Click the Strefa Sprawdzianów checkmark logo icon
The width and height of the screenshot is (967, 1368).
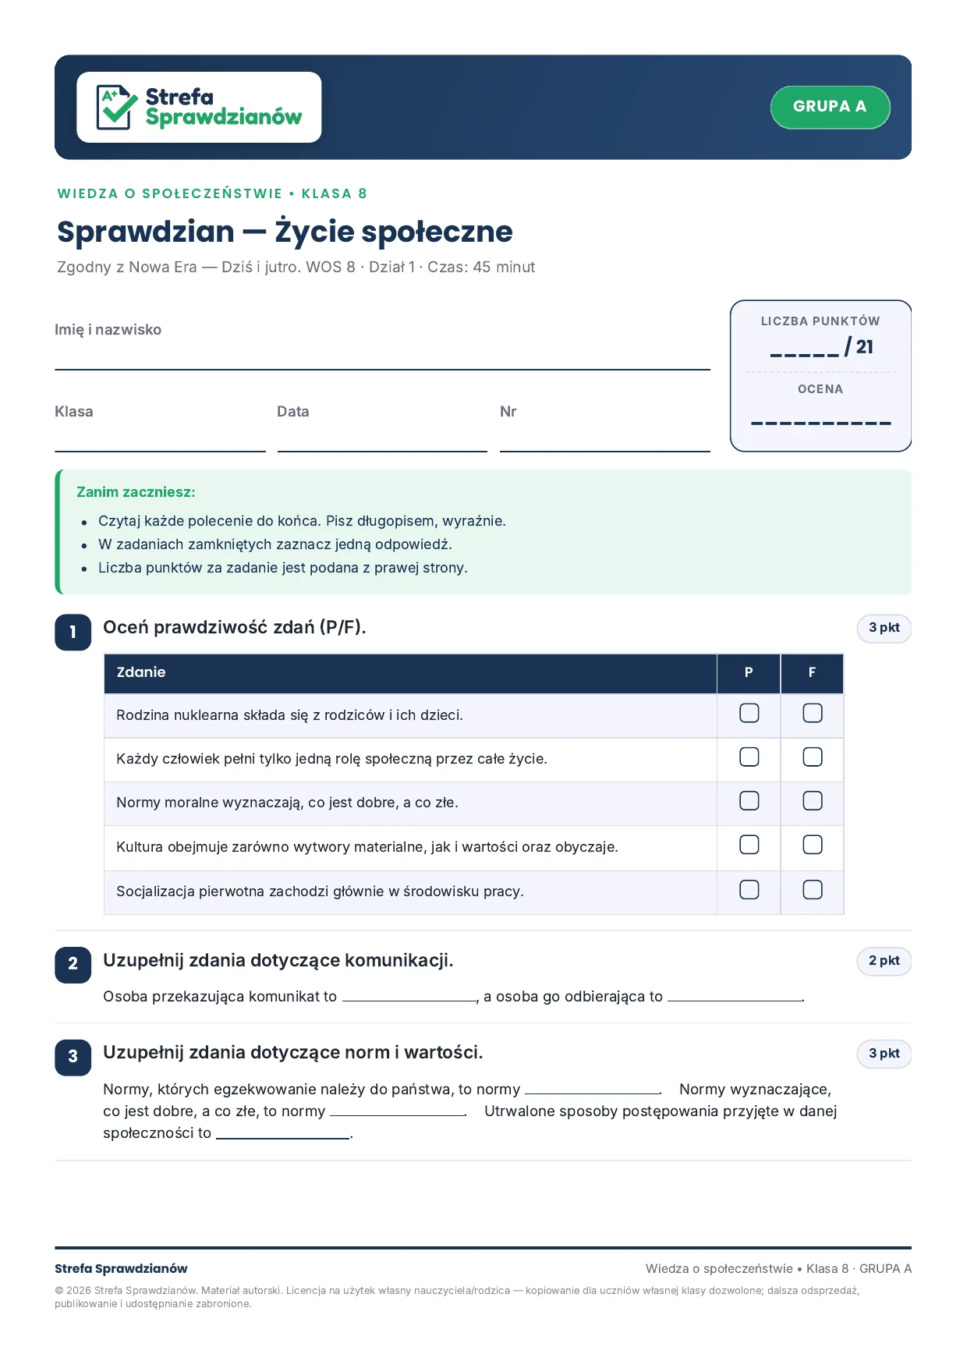116,107
